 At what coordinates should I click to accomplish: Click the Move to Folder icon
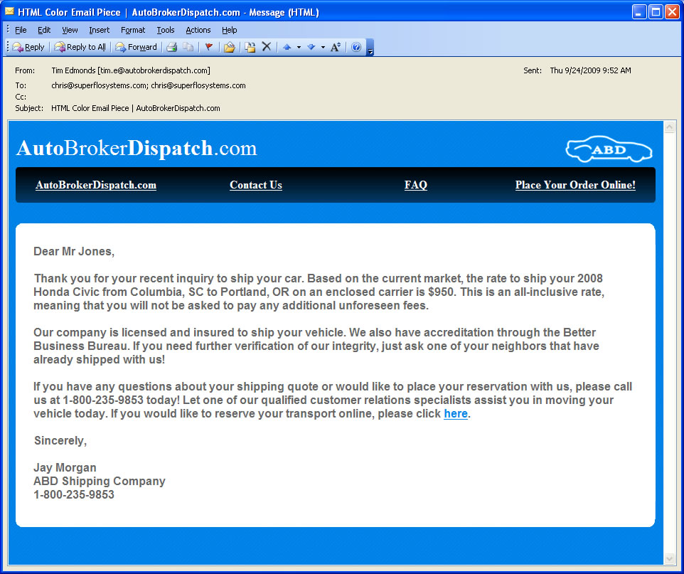(x=229, y=47)
